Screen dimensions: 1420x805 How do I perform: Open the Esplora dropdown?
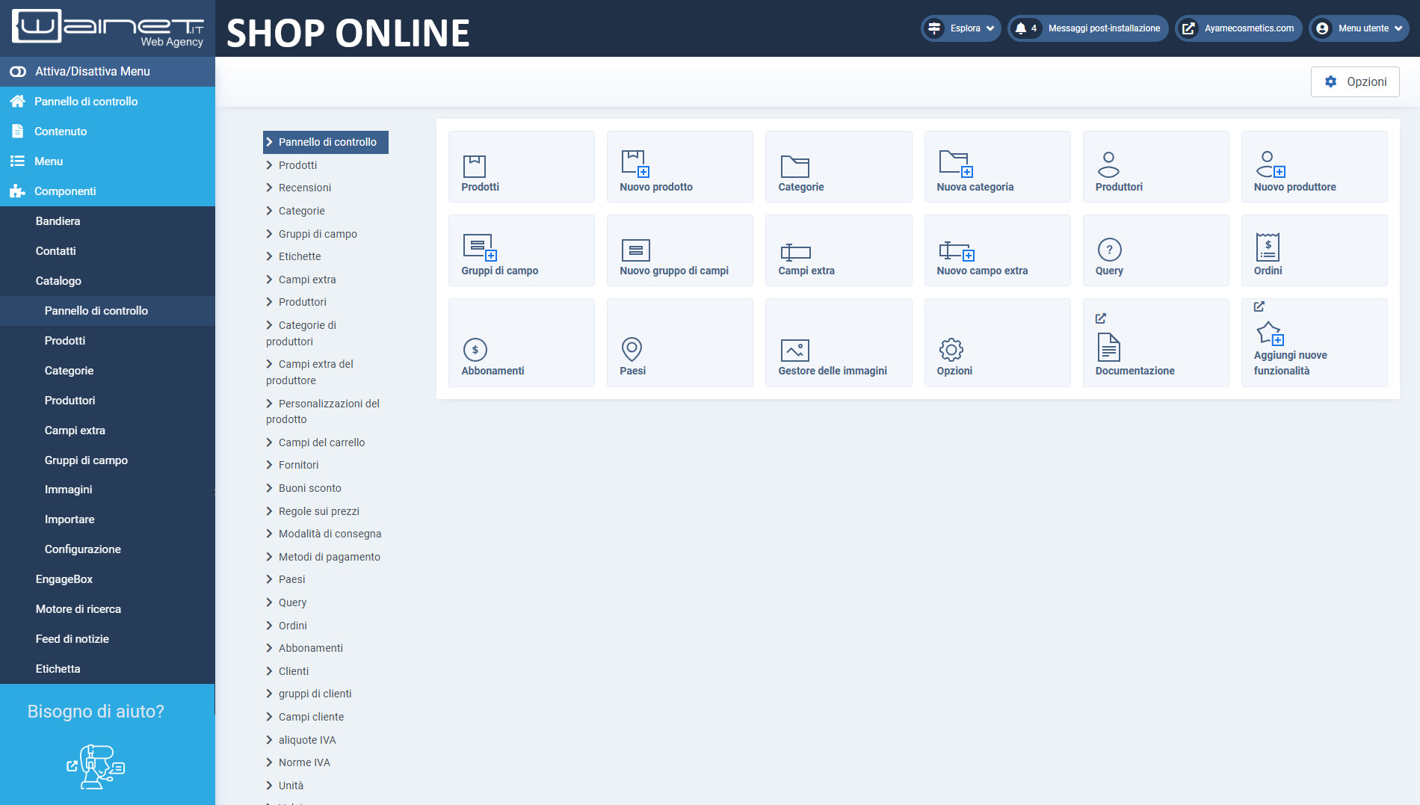point(960,28)
